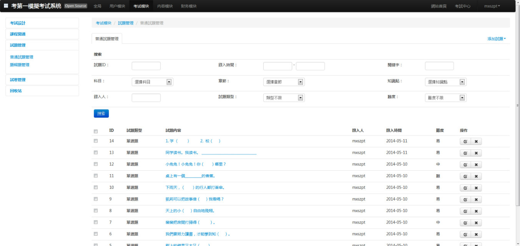Remove question ID 8 using X icon
The width and height of the screenshot is (520, 246).
click(476, 211)
